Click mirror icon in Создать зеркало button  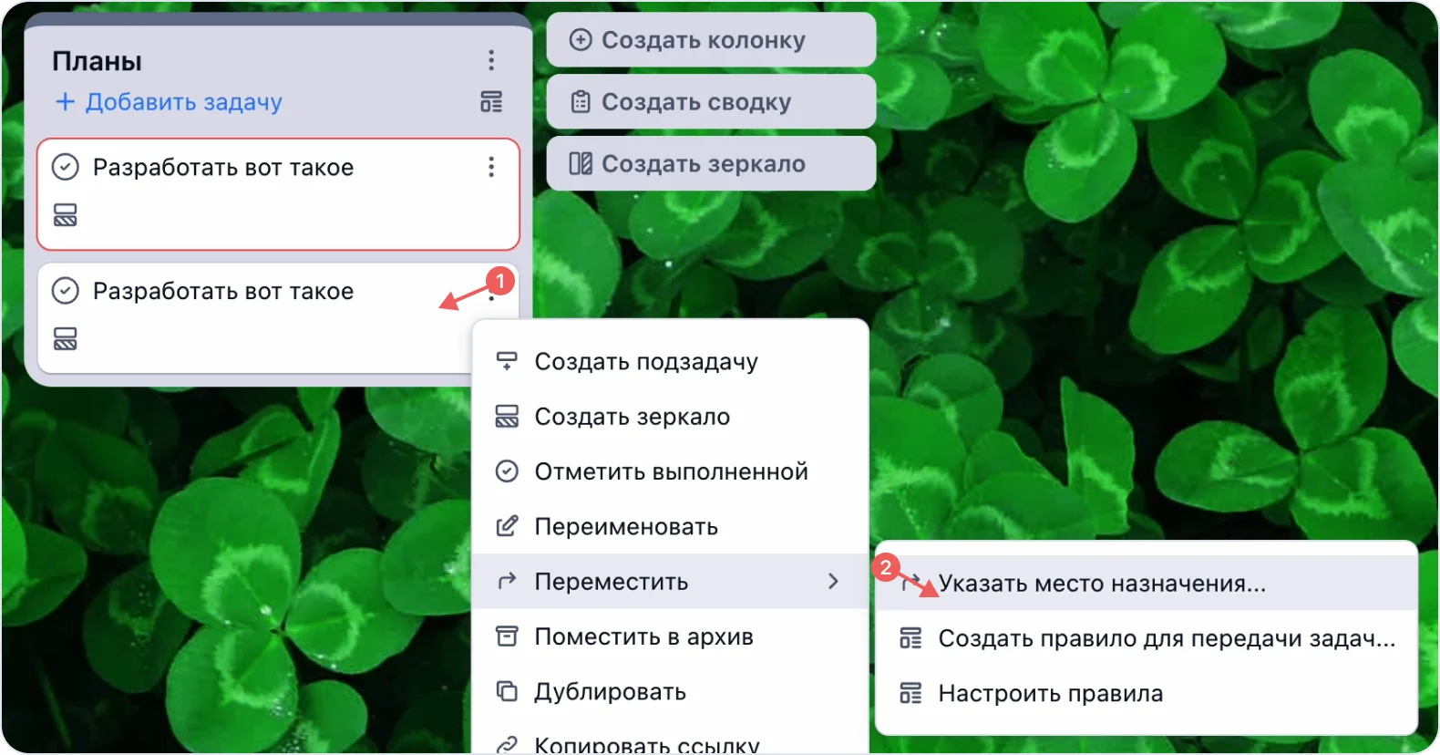tap(581, 163)
